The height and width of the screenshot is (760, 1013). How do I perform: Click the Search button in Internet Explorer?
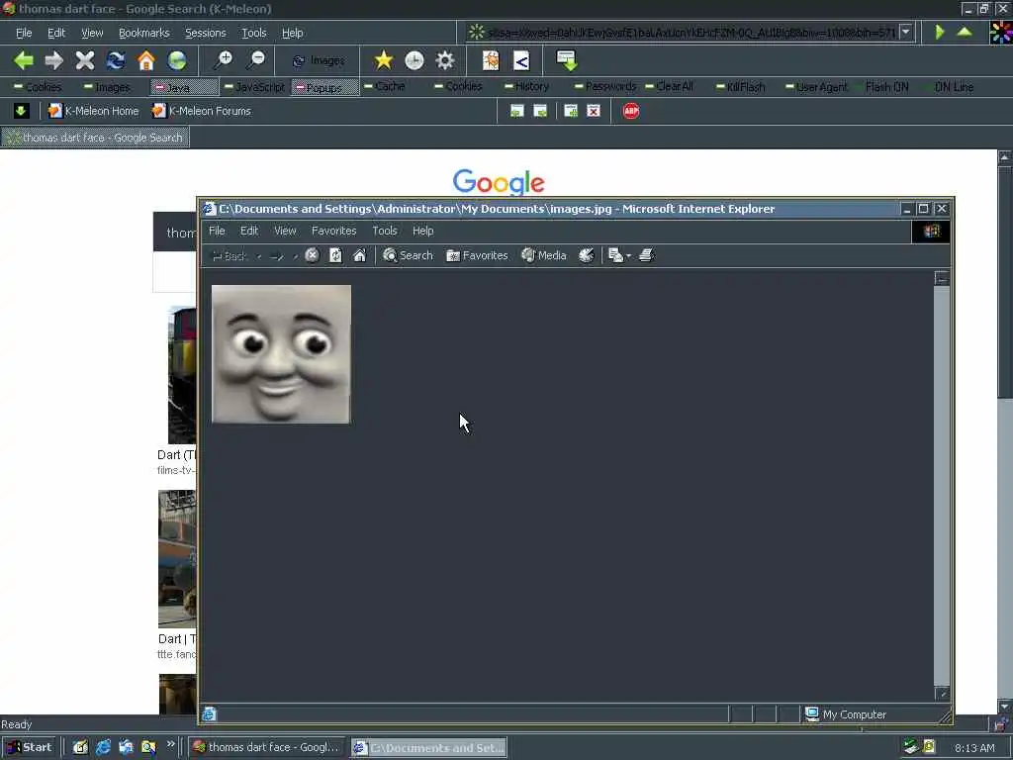[408, 255]
